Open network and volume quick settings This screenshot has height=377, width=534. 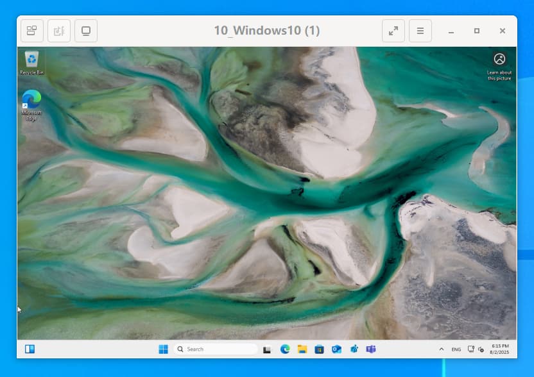tap(476, 349)
